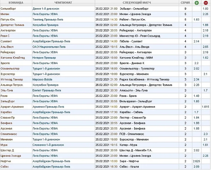The width and height of the screenshot is (211, 170).
Task: Click odds 1.815 in Арарат-Армения row
Action: 206,107
